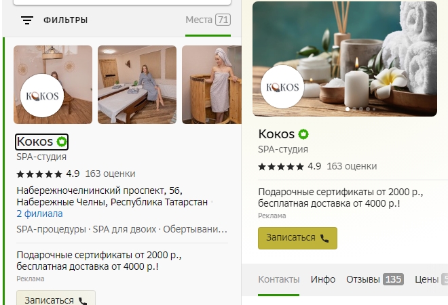
Task: Open the Отзывы tab with 135 reviews
Action: pyautogui.click(x=375, y=279)
